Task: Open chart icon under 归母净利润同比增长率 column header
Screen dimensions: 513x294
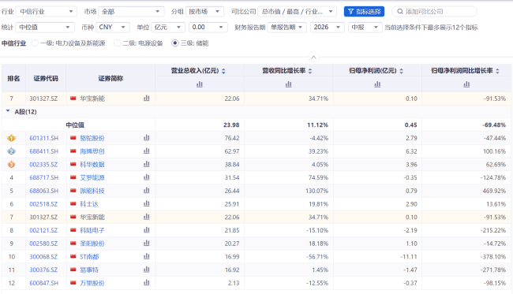Action: click(466, 84)
